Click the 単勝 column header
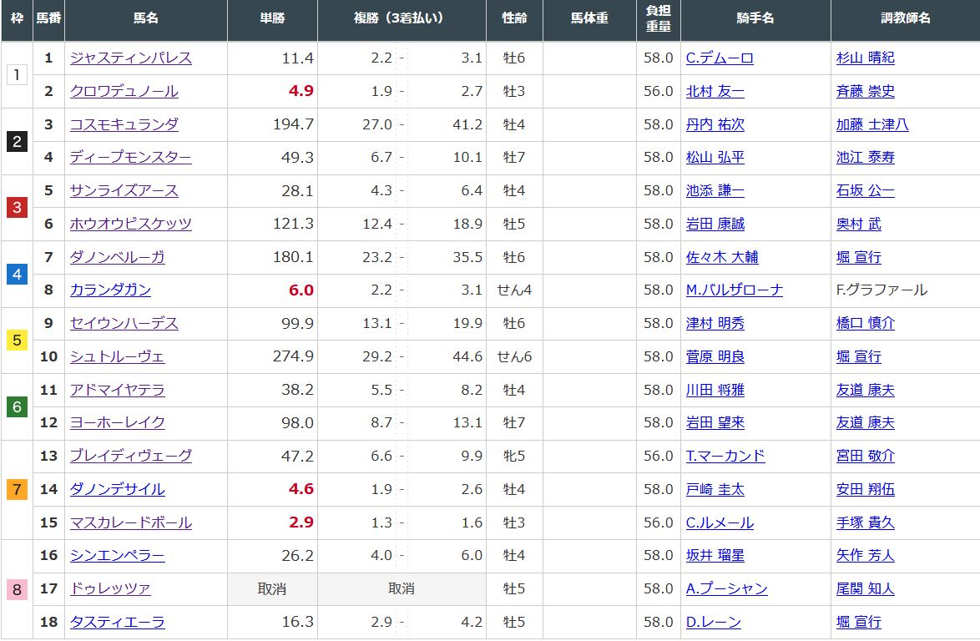Image resolution: width=980 pixels, height=641 pixels. tap(272, 18)
